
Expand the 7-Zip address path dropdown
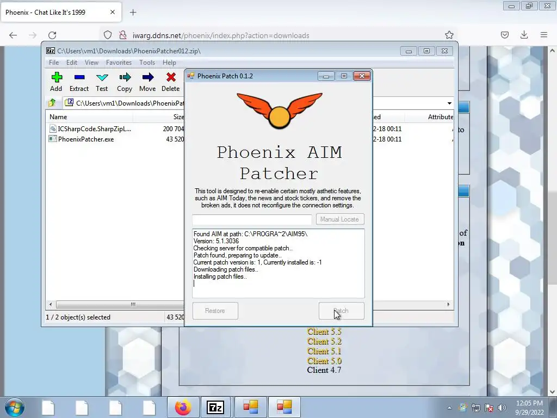449,103
